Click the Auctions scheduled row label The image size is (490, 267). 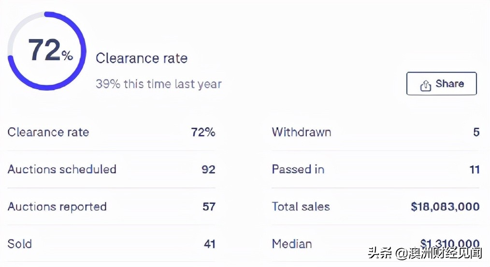[62, 169]
